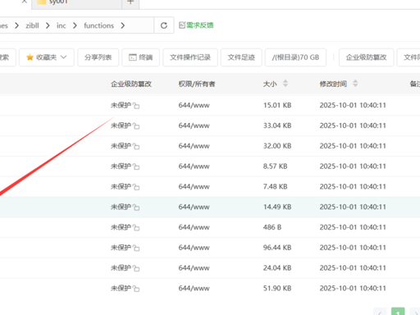Click the 51.90 KB size cell
Viewport: 420px width, 315px height.
277,288
